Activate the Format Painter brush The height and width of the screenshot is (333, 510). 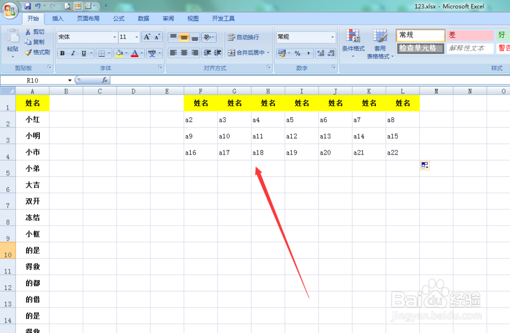tap(28, 52)
